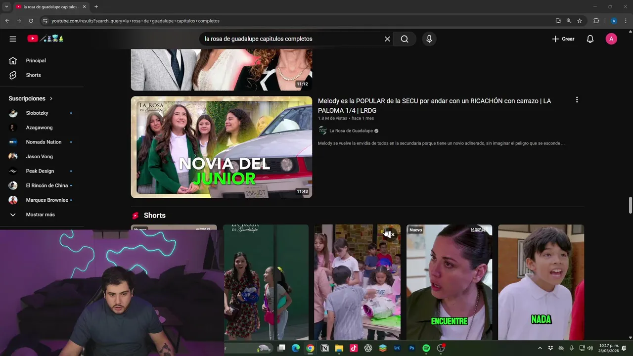Screen dimensions: 633x356
Task: Open ChatGPT app from the taskbar
Action: [368, 348]
